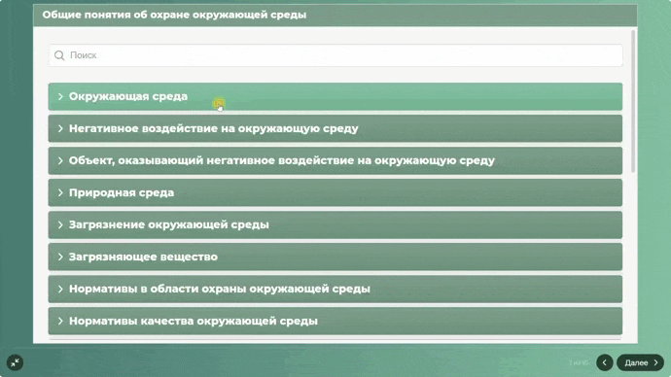
Task: Exit fullscreen using the collapse arrows icon
Action: 15,362
